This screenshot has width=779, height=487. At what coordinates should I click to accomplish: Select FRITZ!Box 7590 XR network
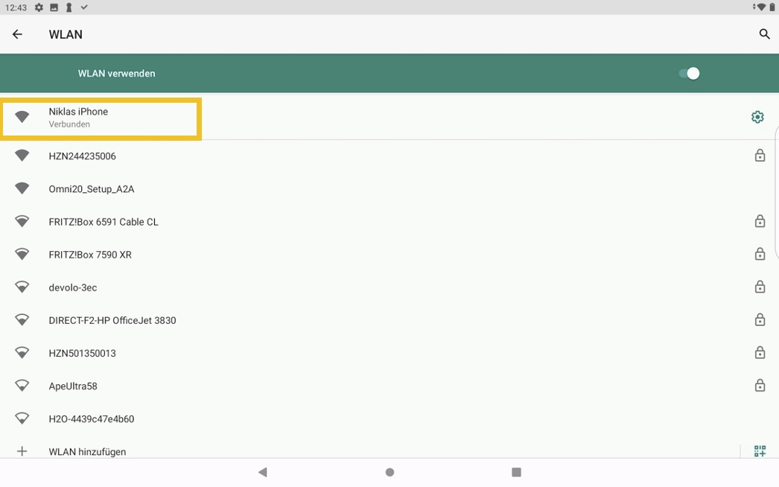(x=90, y=255)
